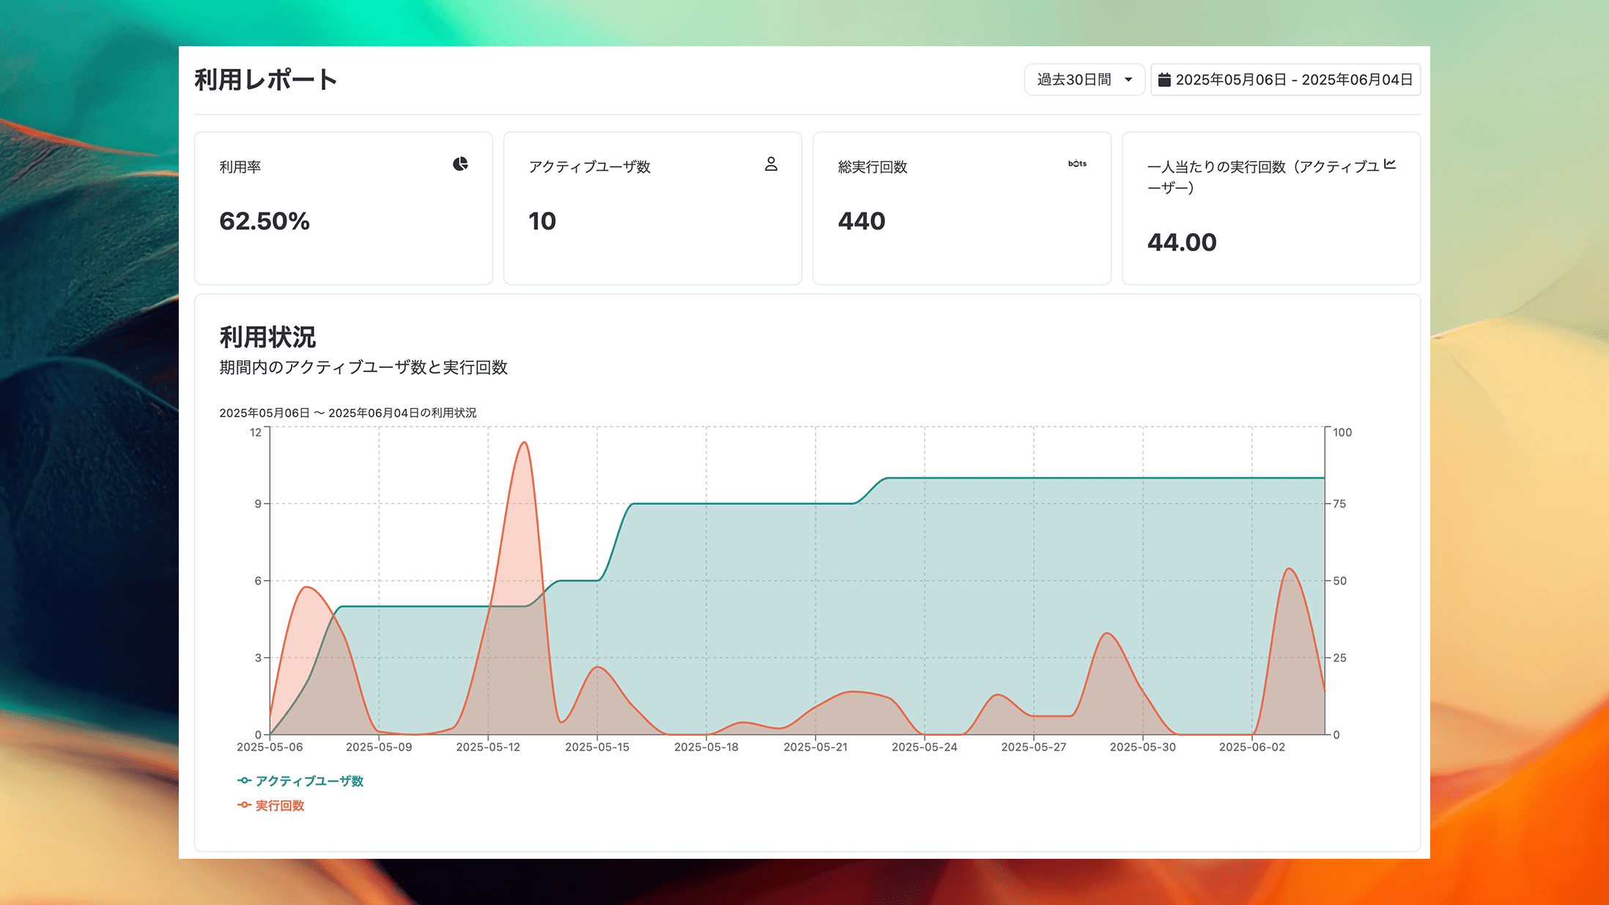
Task: Click the orange legend marker for 実行回数
Action: (245, 805)
